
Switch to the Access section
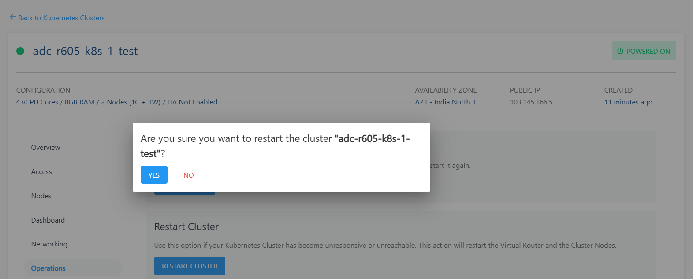coord(41,171)
